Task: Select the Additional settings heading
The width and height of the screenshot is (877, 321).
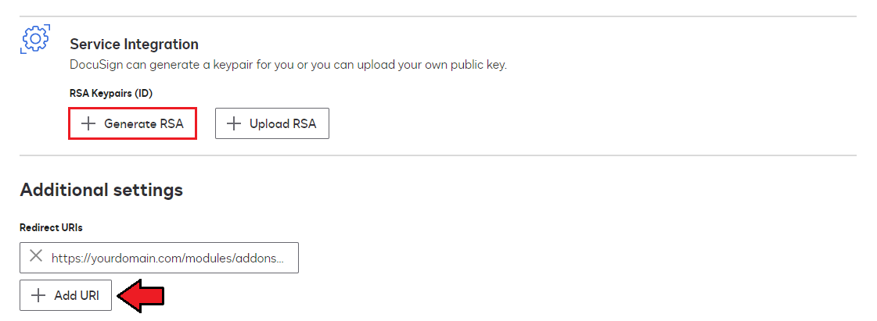Action: coord(101,190)
